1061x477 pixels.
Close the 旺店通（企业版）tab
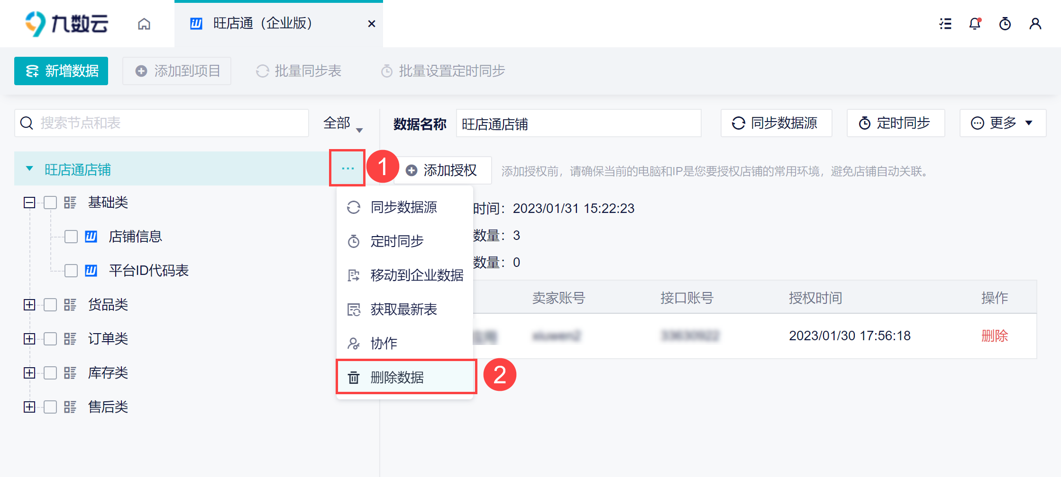372,24
